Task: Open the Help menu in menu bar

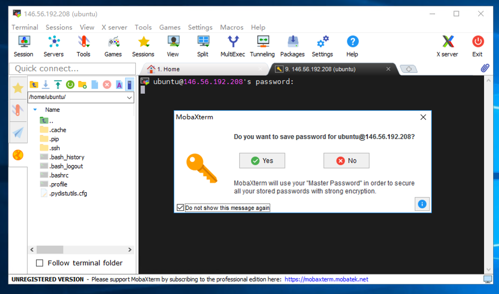Action: [x=258, y=27]
